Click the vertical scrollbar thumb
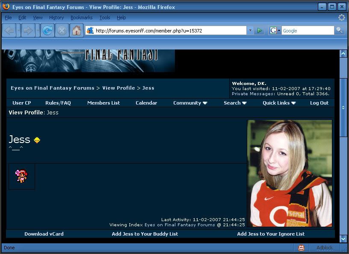349x254 pixels. 343,108
